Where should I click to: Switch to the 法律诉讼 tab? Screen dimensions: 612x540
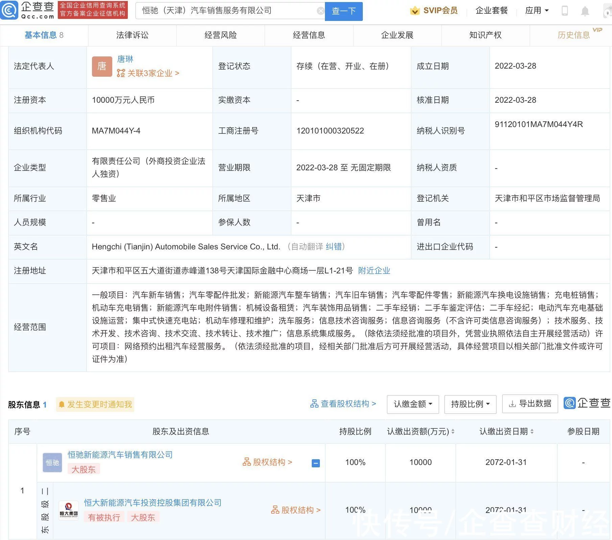tap(132, 35)
